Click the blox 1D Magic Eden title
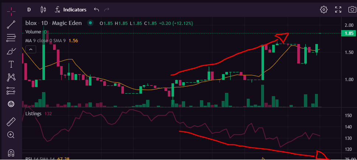357x160 pixels. [53, 23]
